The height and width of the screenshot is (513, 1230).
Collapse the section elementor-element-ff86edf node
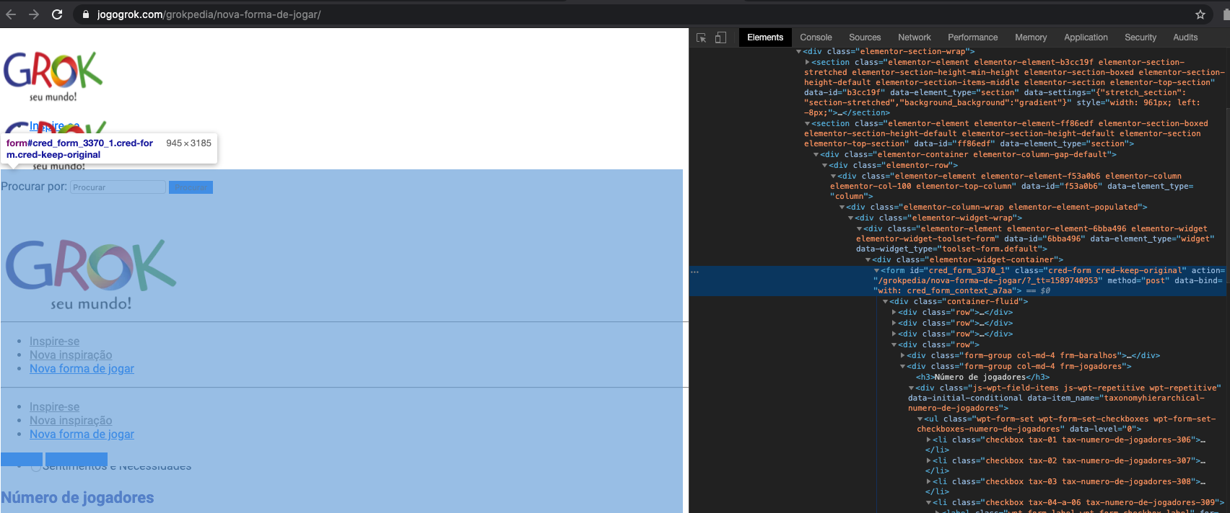(807, 124)
